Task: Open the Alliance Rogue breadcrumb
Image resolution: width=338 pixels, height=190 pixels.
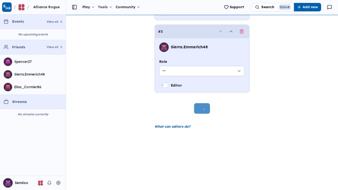Action: 46,7
